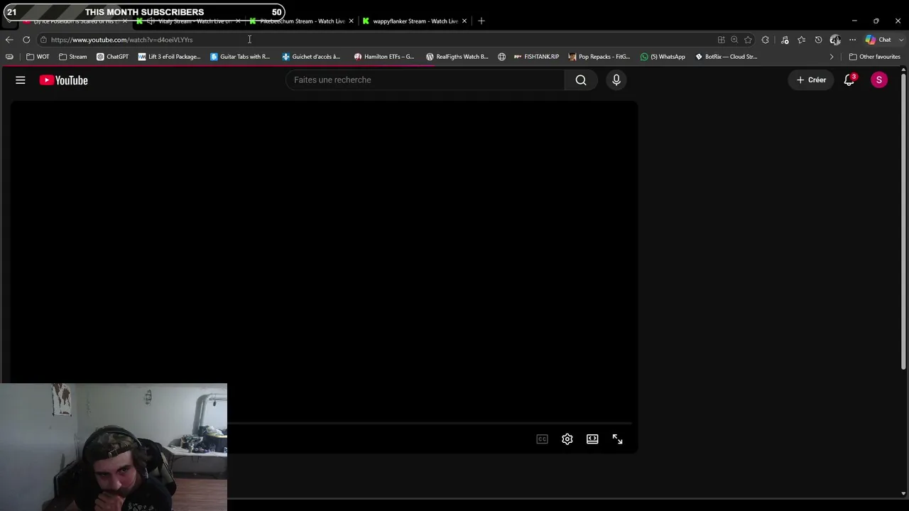The width and height of the screenshot is (909, 511).
Task: Open browser history clock icon
Action: click(819, 40)
